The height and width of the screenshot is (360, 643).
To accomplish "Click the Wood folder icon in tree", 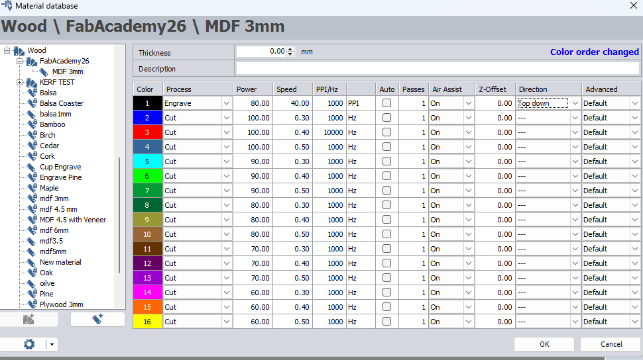I will tap(19, 51).
